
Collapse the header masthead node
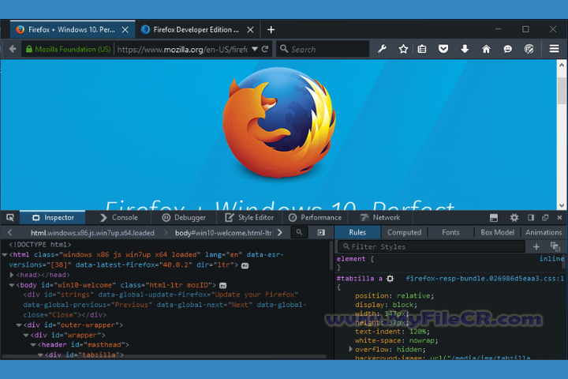pyautogui.click(x=33, y=345)
